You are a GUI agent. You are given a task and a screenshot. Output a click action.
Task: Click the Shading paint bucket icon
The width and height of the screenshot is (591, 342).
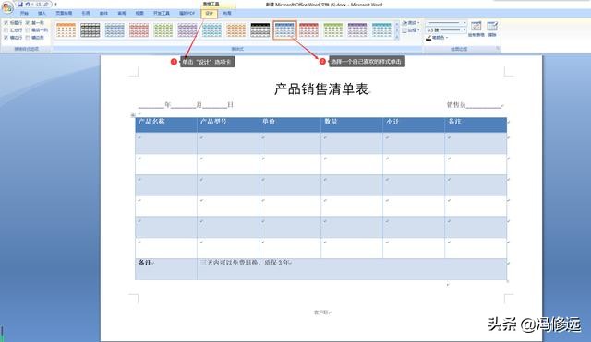click(x=404, y=22)
